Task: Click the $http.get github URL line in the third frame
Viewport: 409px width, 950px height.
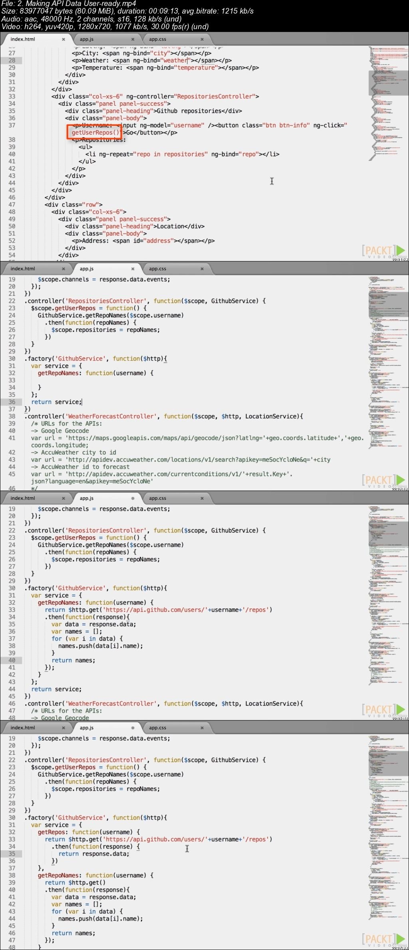Action: (159, 610)
